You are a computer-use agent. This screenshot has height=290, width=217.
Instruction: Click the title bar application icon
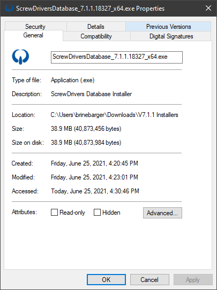coord(9,9)
